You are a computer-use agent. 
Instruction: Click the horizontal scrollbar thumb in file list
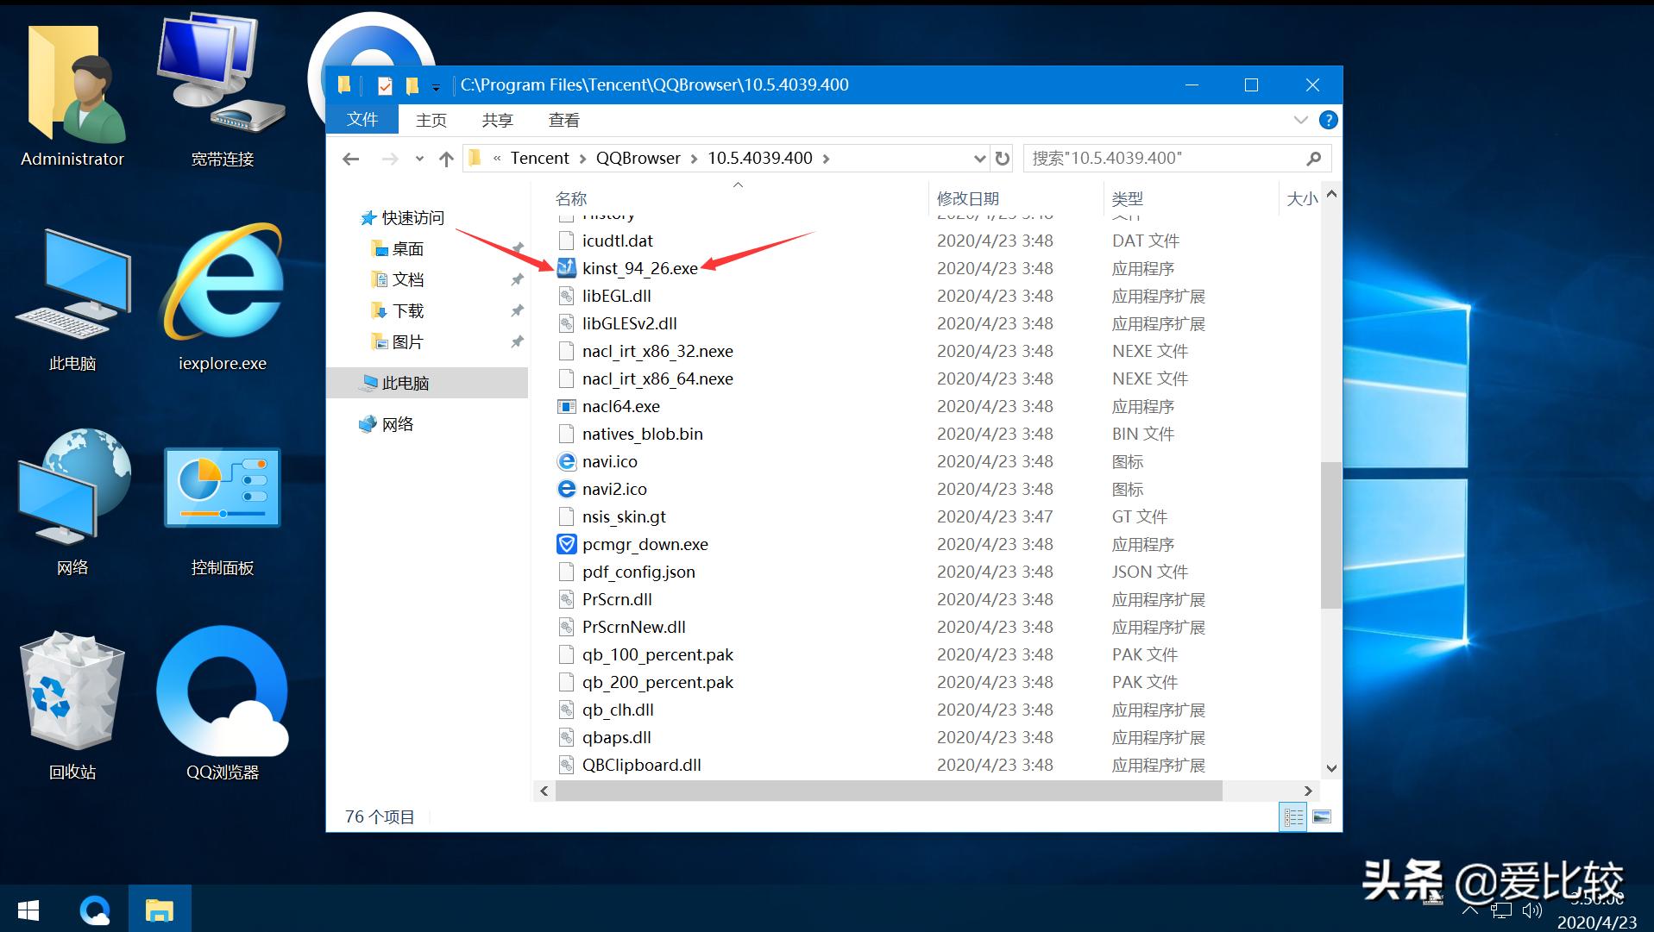tap(889, 791)
